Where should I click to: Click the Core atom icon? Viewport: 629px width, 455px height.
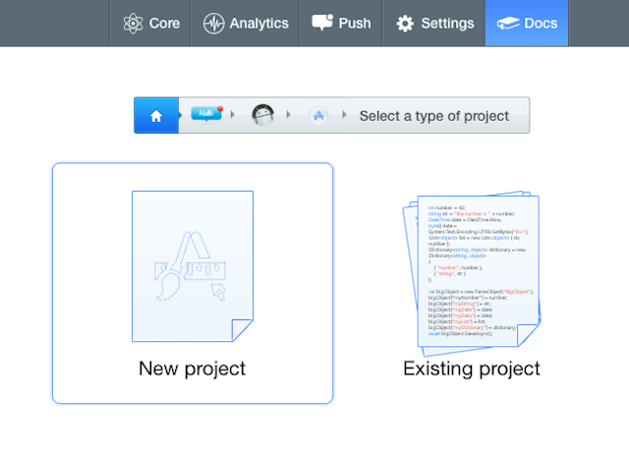[133, 24]
